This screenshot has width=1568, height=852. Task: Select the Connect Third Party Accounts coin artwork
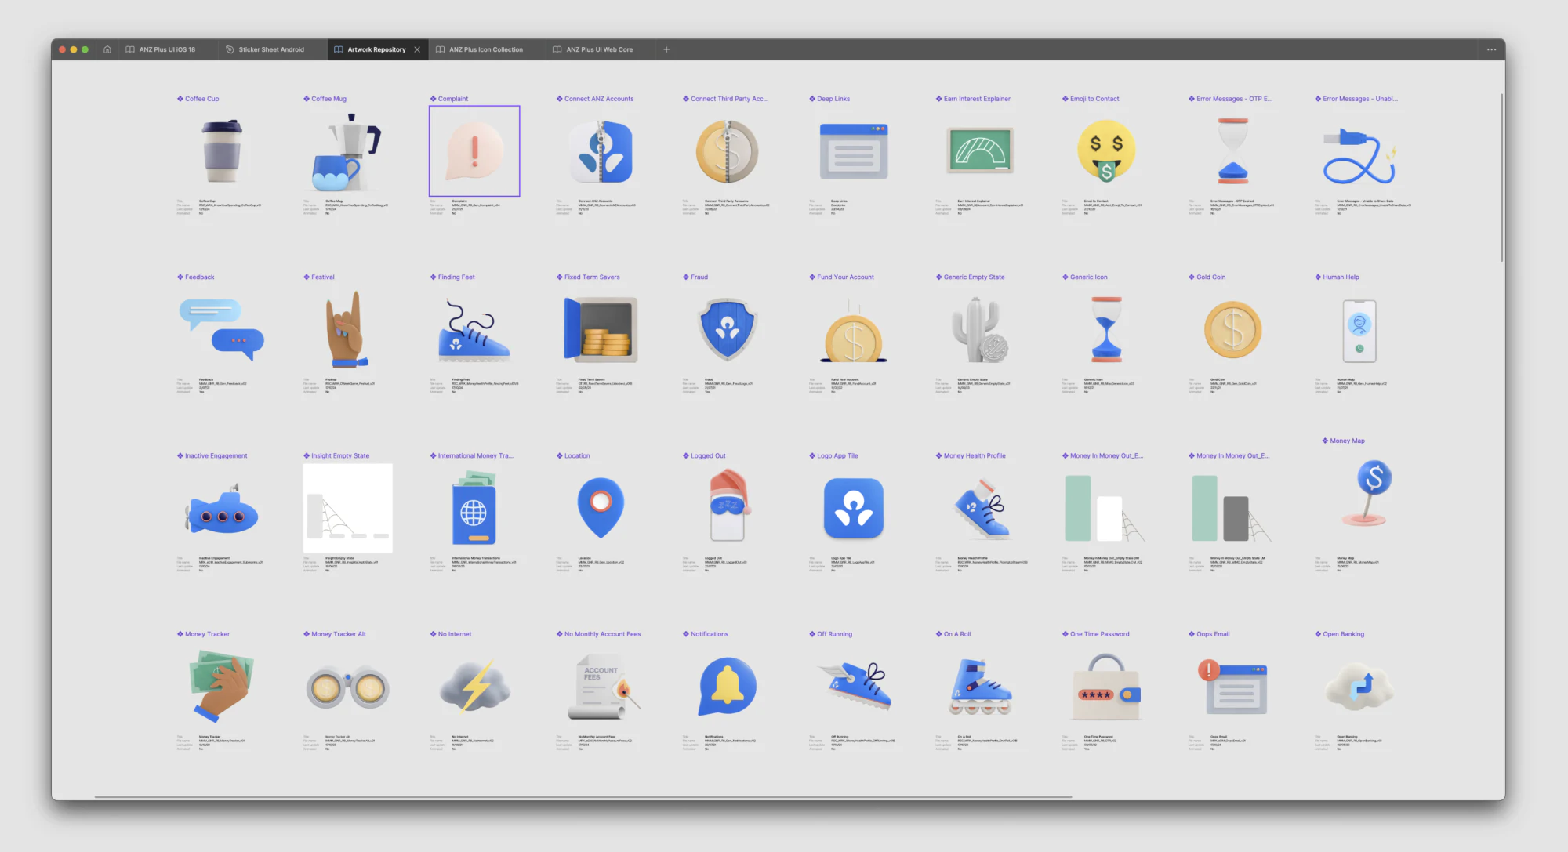click(728, 151)
